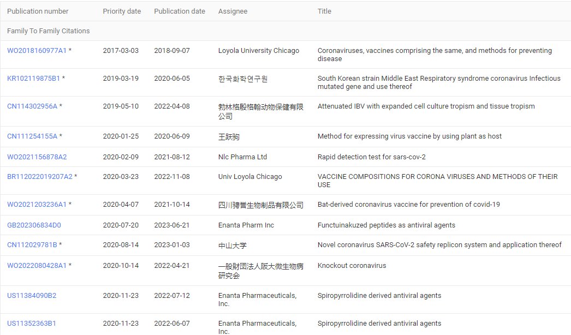Select publication date 2023-01-03

(172, 244)
